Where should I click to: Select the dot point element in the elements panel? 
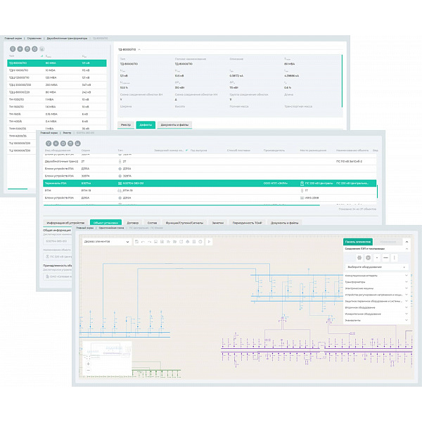coord(377,258)
